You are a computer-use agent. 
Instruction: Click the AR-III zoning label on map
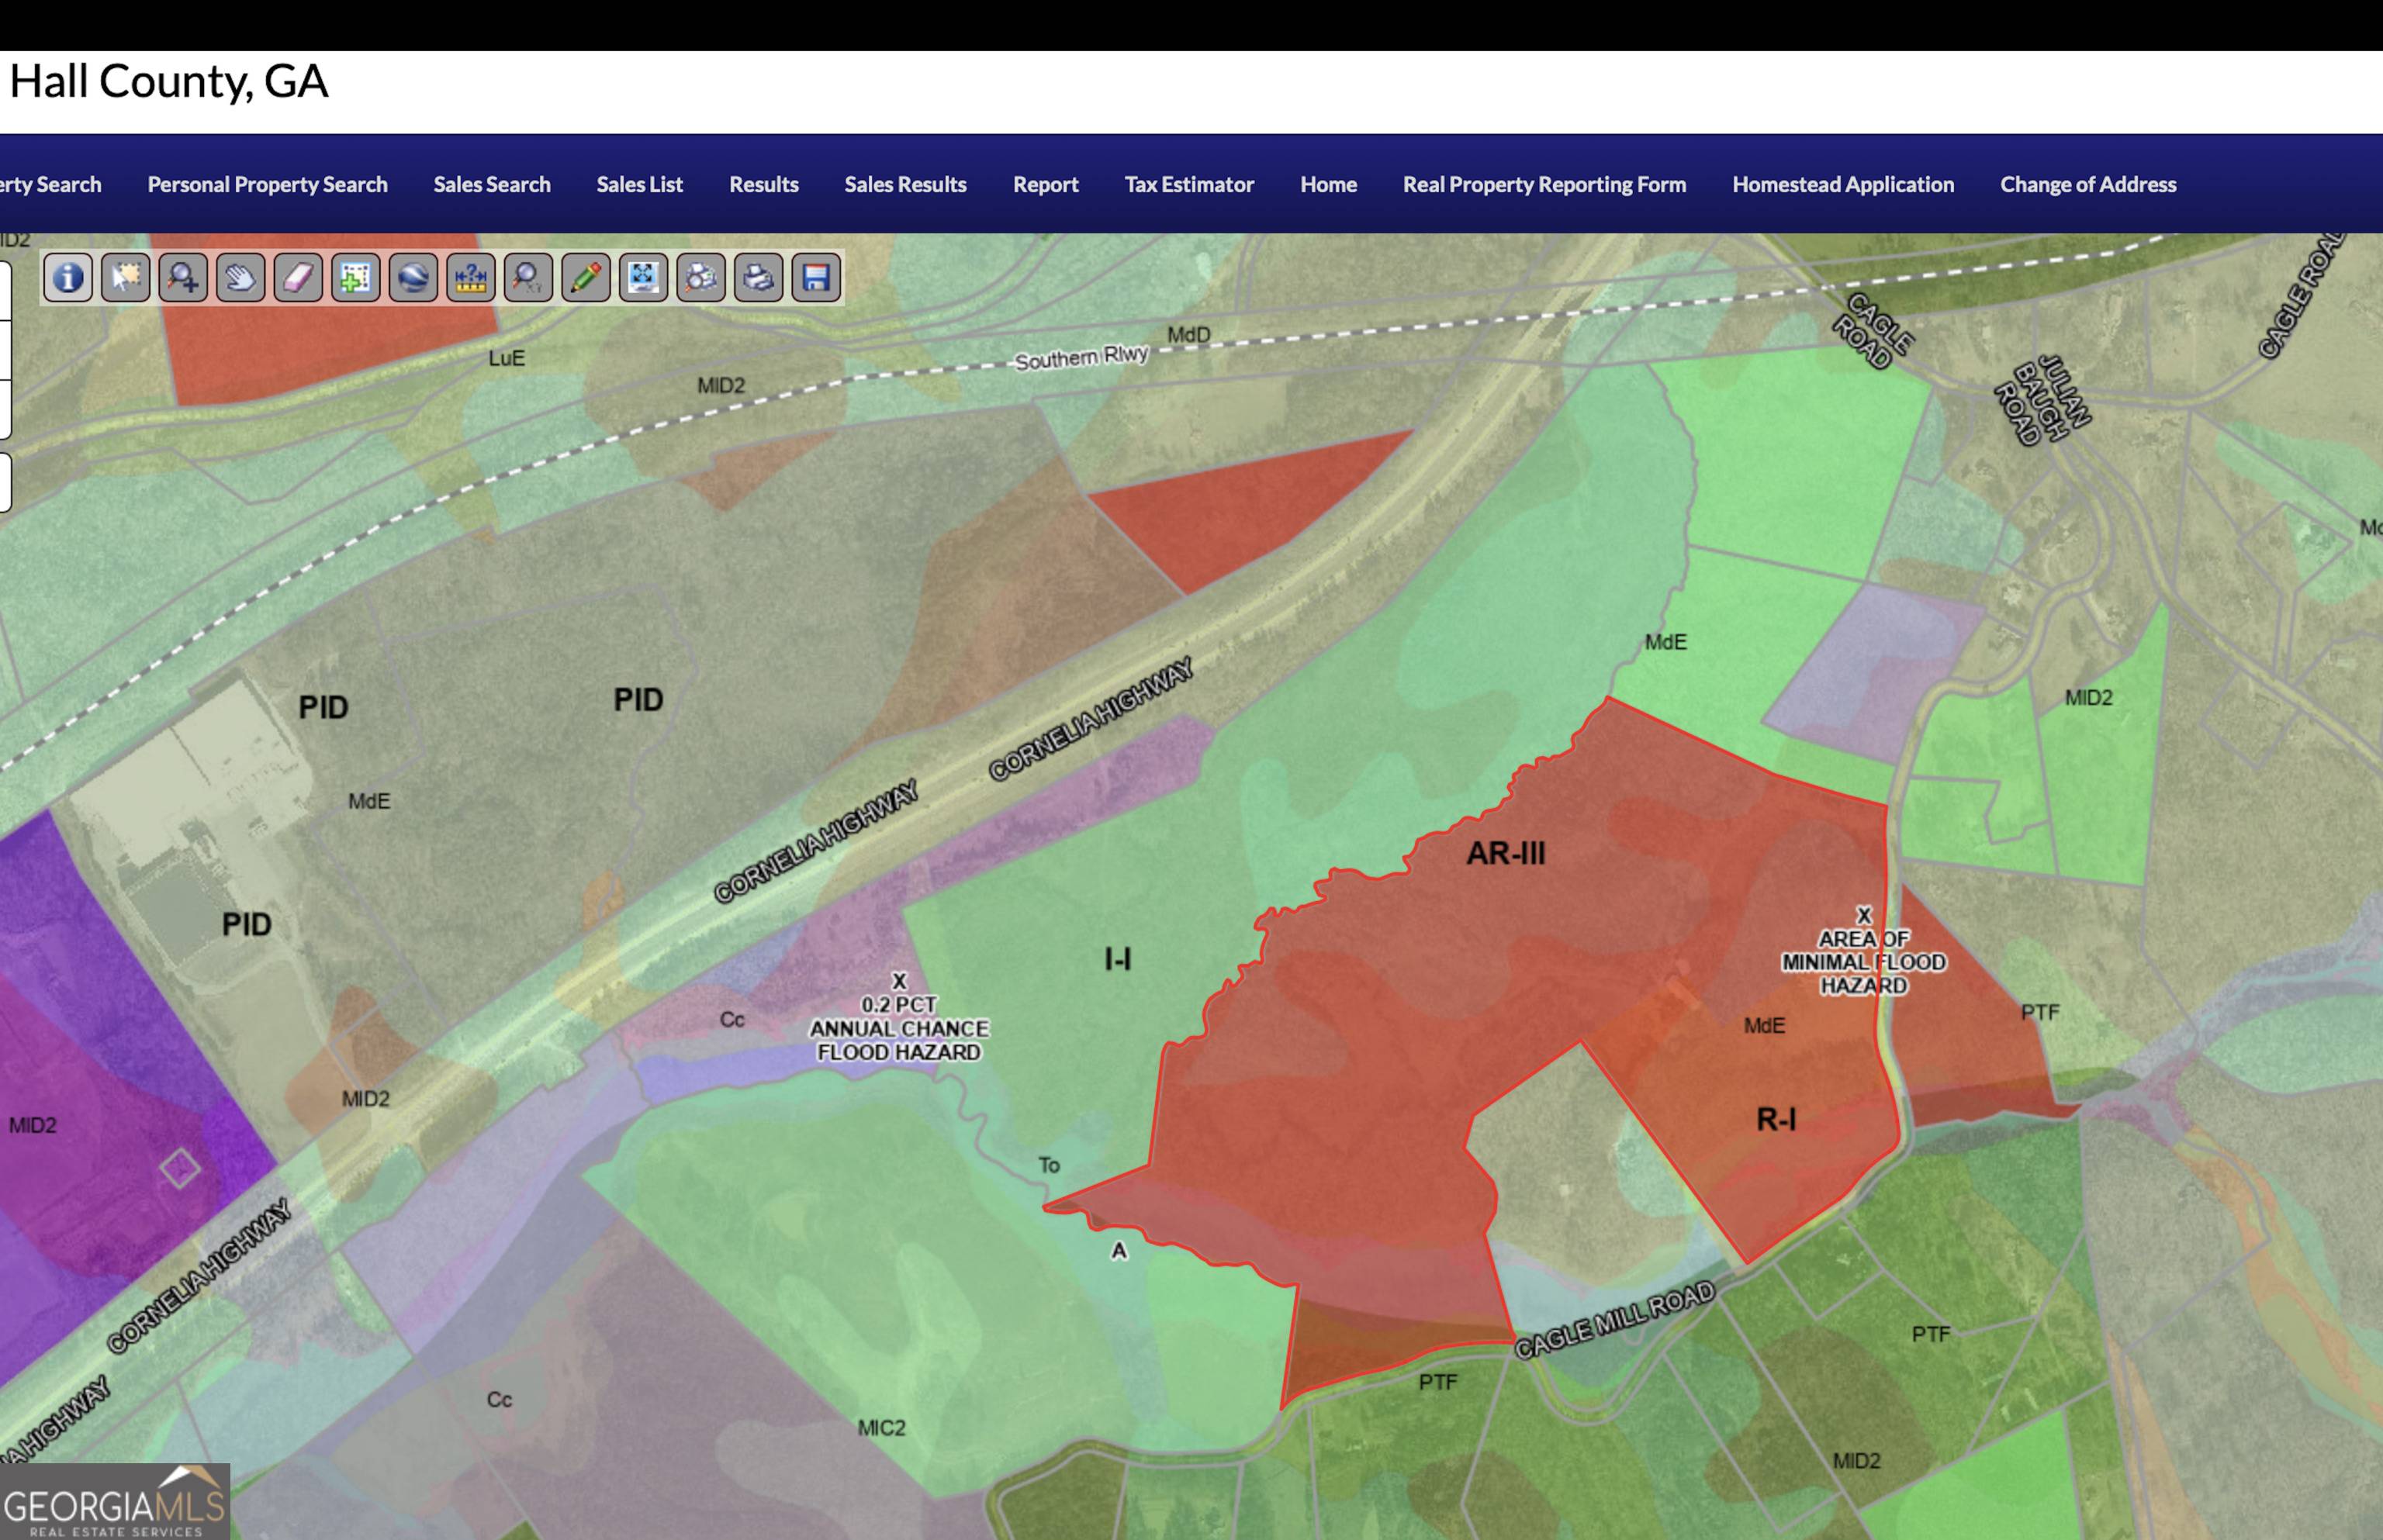(x=1505, y=853)
